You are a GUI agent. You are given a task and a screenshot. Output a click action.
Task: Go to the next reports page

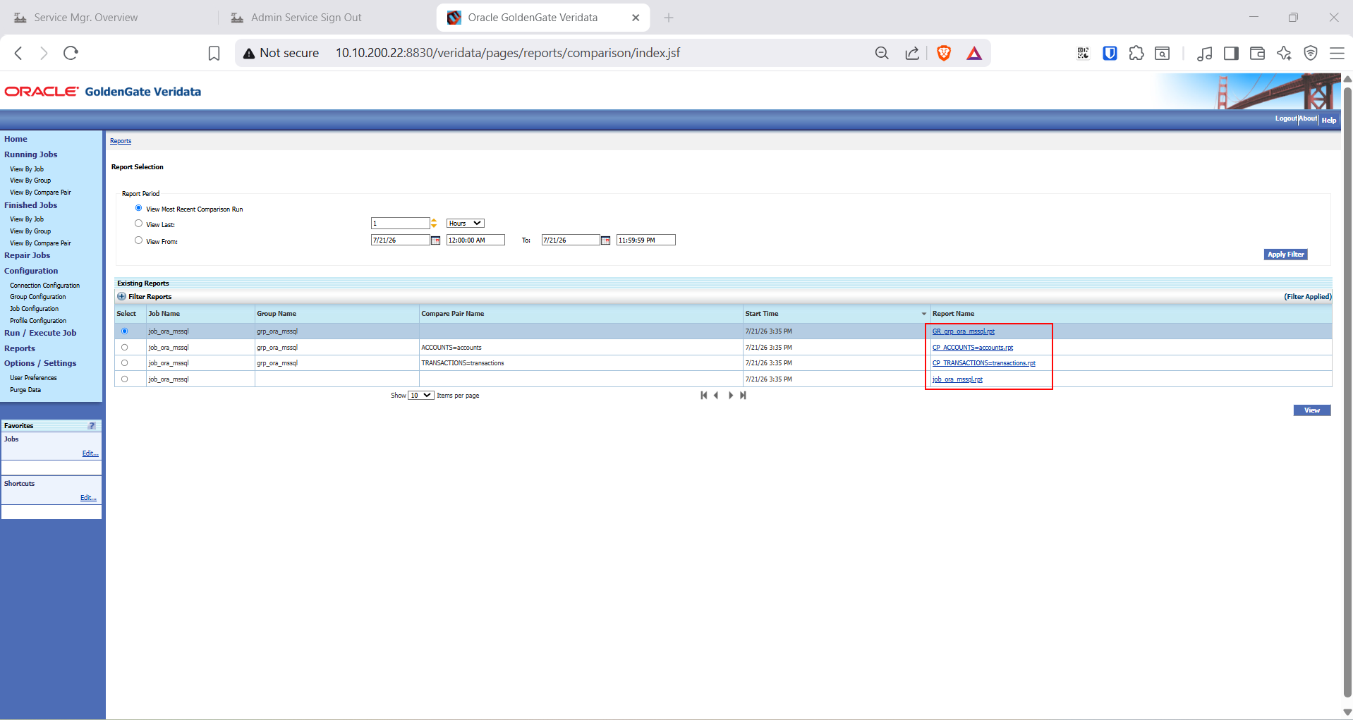pos(731,396)
